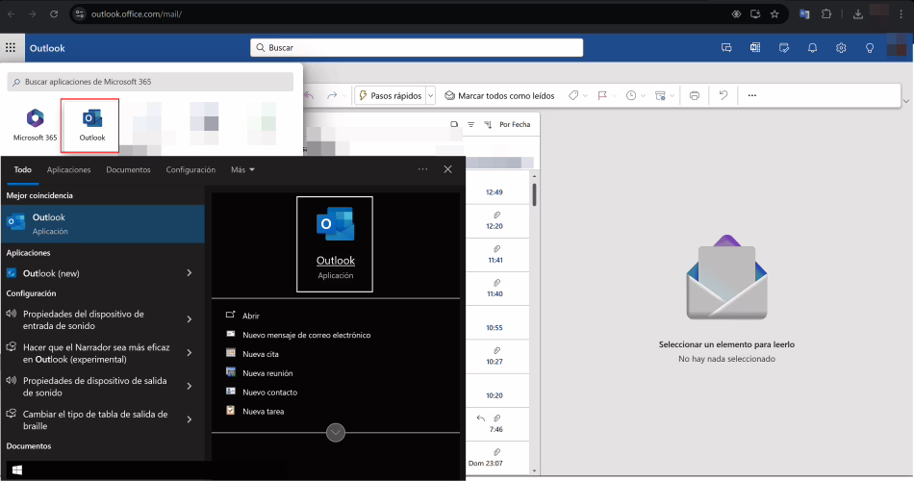Expand the Más dropdown in search tabs
This screenshot has width=914, height=481.
[x=242, y=169]
